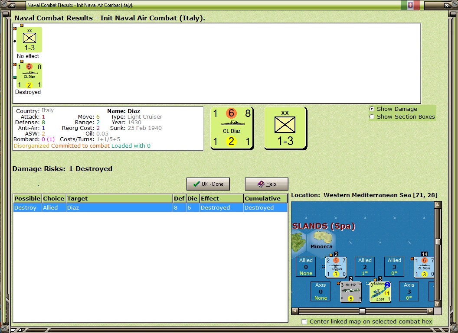The height and width of the screenshot is (333, 458).
Task: Click the Committed to combat status text
Action: (80, 145)
